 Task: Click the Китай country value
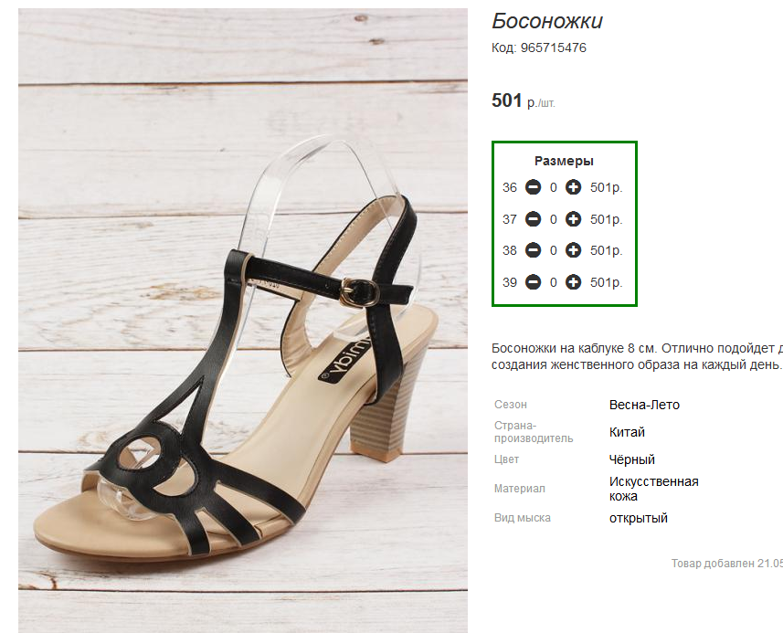click(x=627, y=432)
